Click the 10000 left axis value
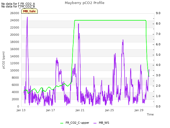170x128 pixels. [15, 70]
